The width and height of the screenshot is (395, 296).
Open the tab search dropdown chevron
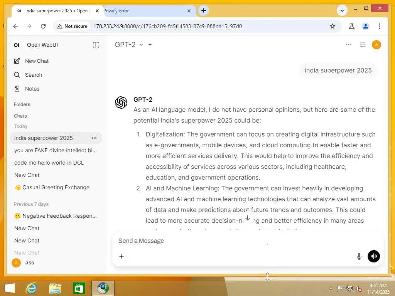click(x=342, y=10)
